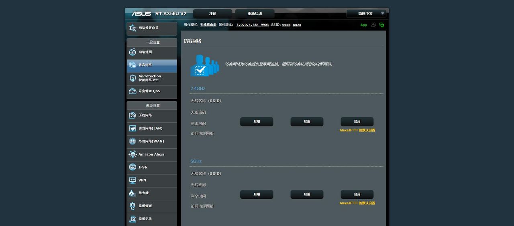Click the firmware version 3.0.0.4.384_9903 link

pos(252,25)
